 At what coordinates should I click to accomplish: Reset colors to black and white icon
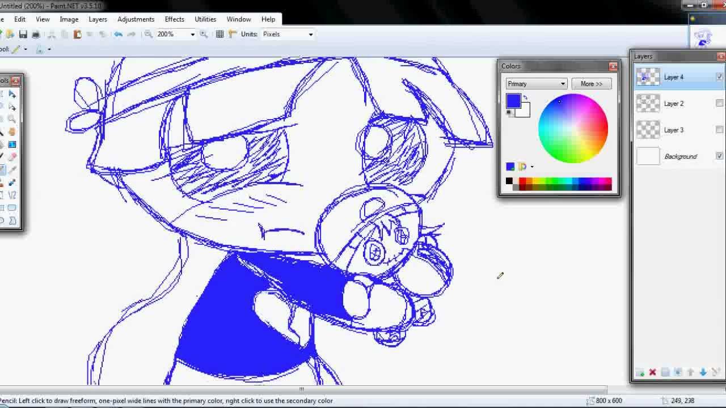[x=509, y=113]
